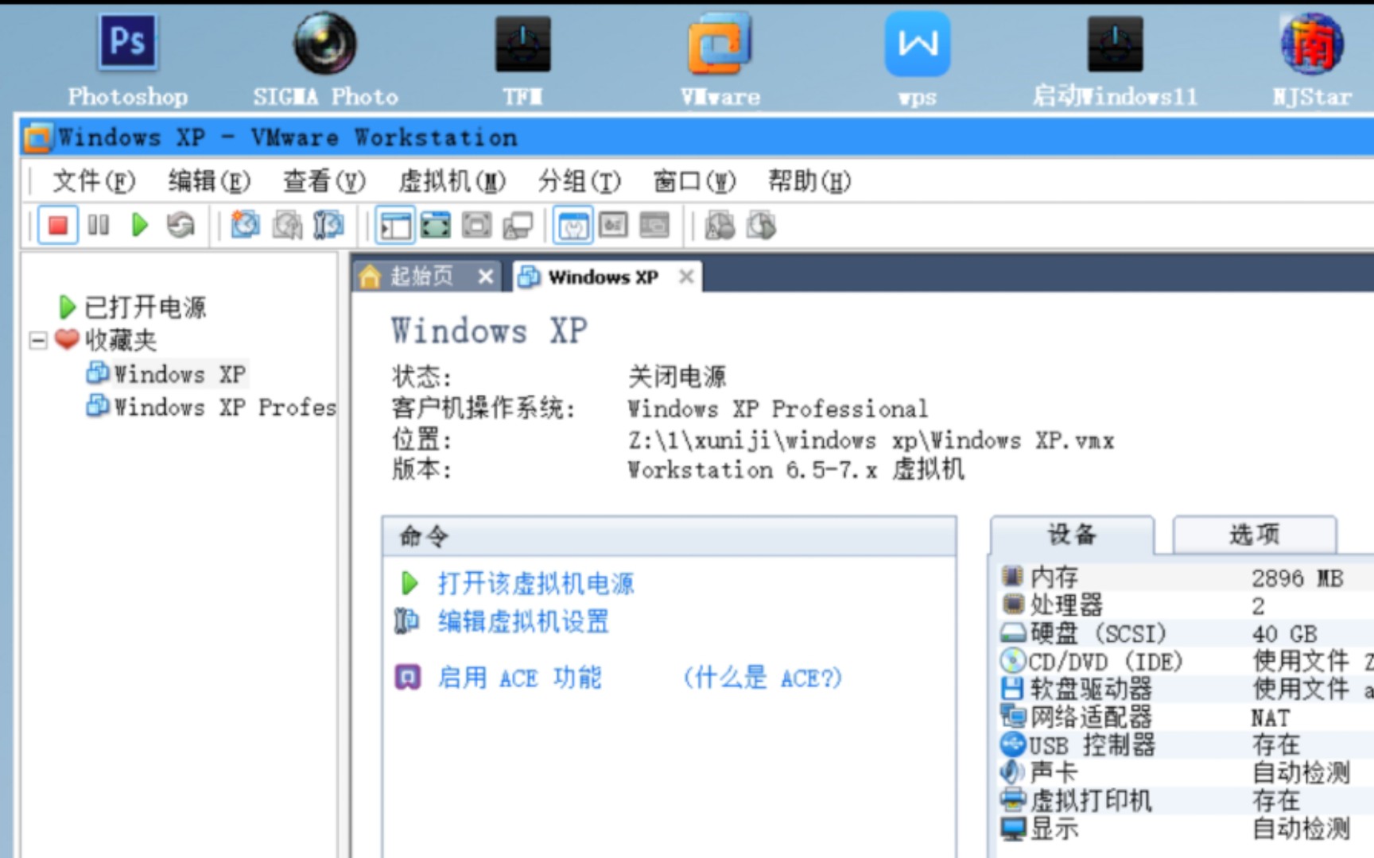This screenshot has width=1374, height=858.
Task: Open SIGMA Photo desktop shortcut
Action: coord(325,60)
